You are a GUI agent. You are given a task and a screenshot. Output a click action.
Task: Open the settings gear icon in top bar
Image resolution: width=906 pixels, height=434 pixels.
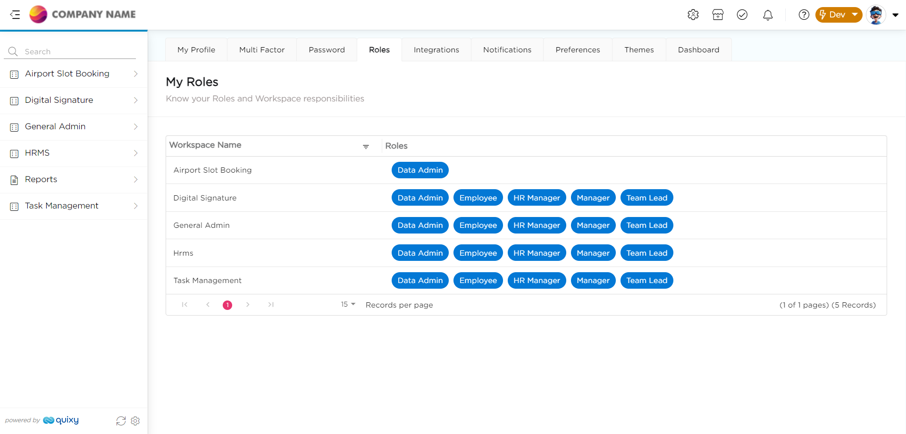[x=693, y=15]
